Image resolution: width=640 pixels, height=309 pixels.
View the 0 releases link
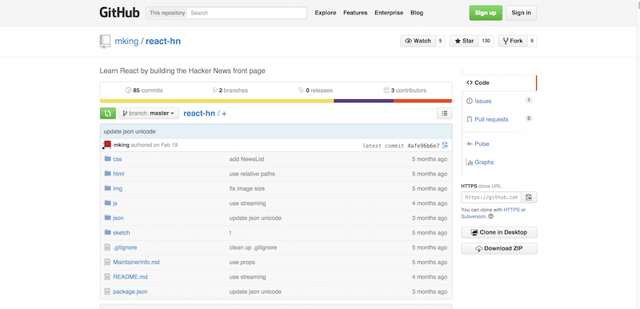click(x=315, y=90)
